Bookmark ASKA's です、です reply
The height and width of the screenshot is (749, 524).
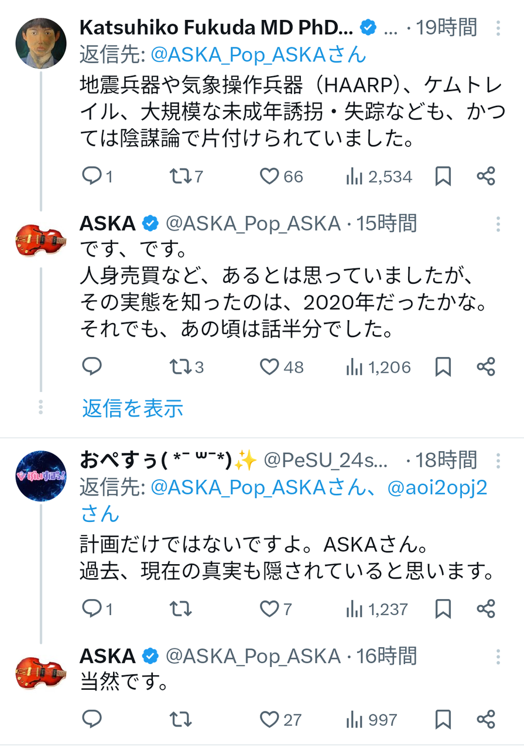pyautogui.click(x=442, y=366)
